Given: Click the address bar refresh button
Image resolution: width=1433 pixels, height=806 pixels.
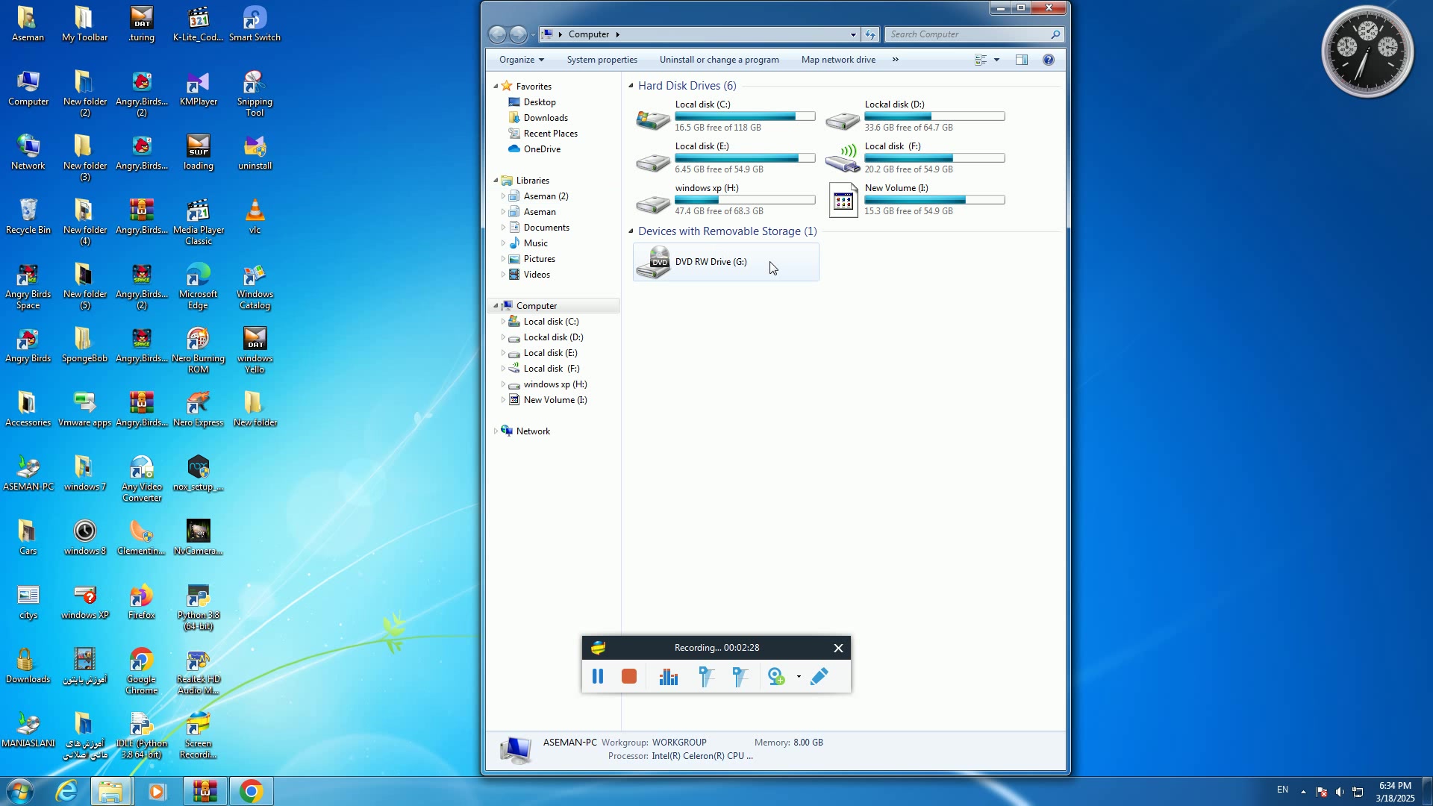Looking at the screenshot, I should click(870, 34).
